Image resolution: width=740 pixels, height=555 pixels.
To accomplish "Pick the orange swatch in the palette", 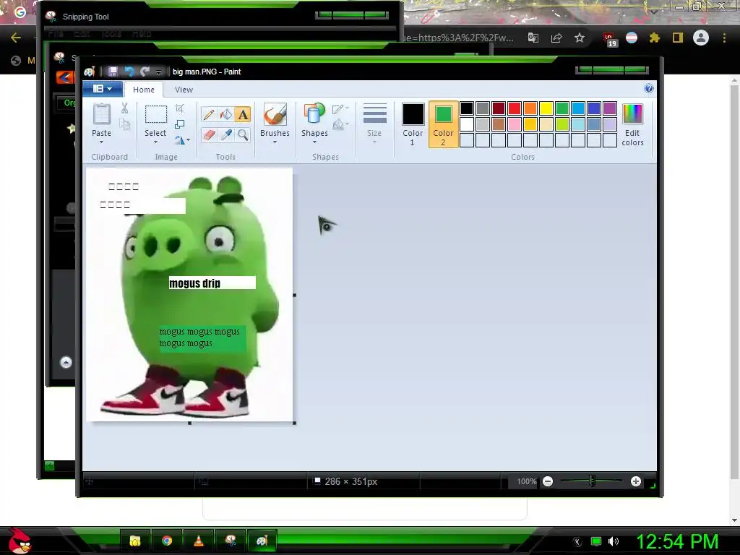I will coord(530,108).
